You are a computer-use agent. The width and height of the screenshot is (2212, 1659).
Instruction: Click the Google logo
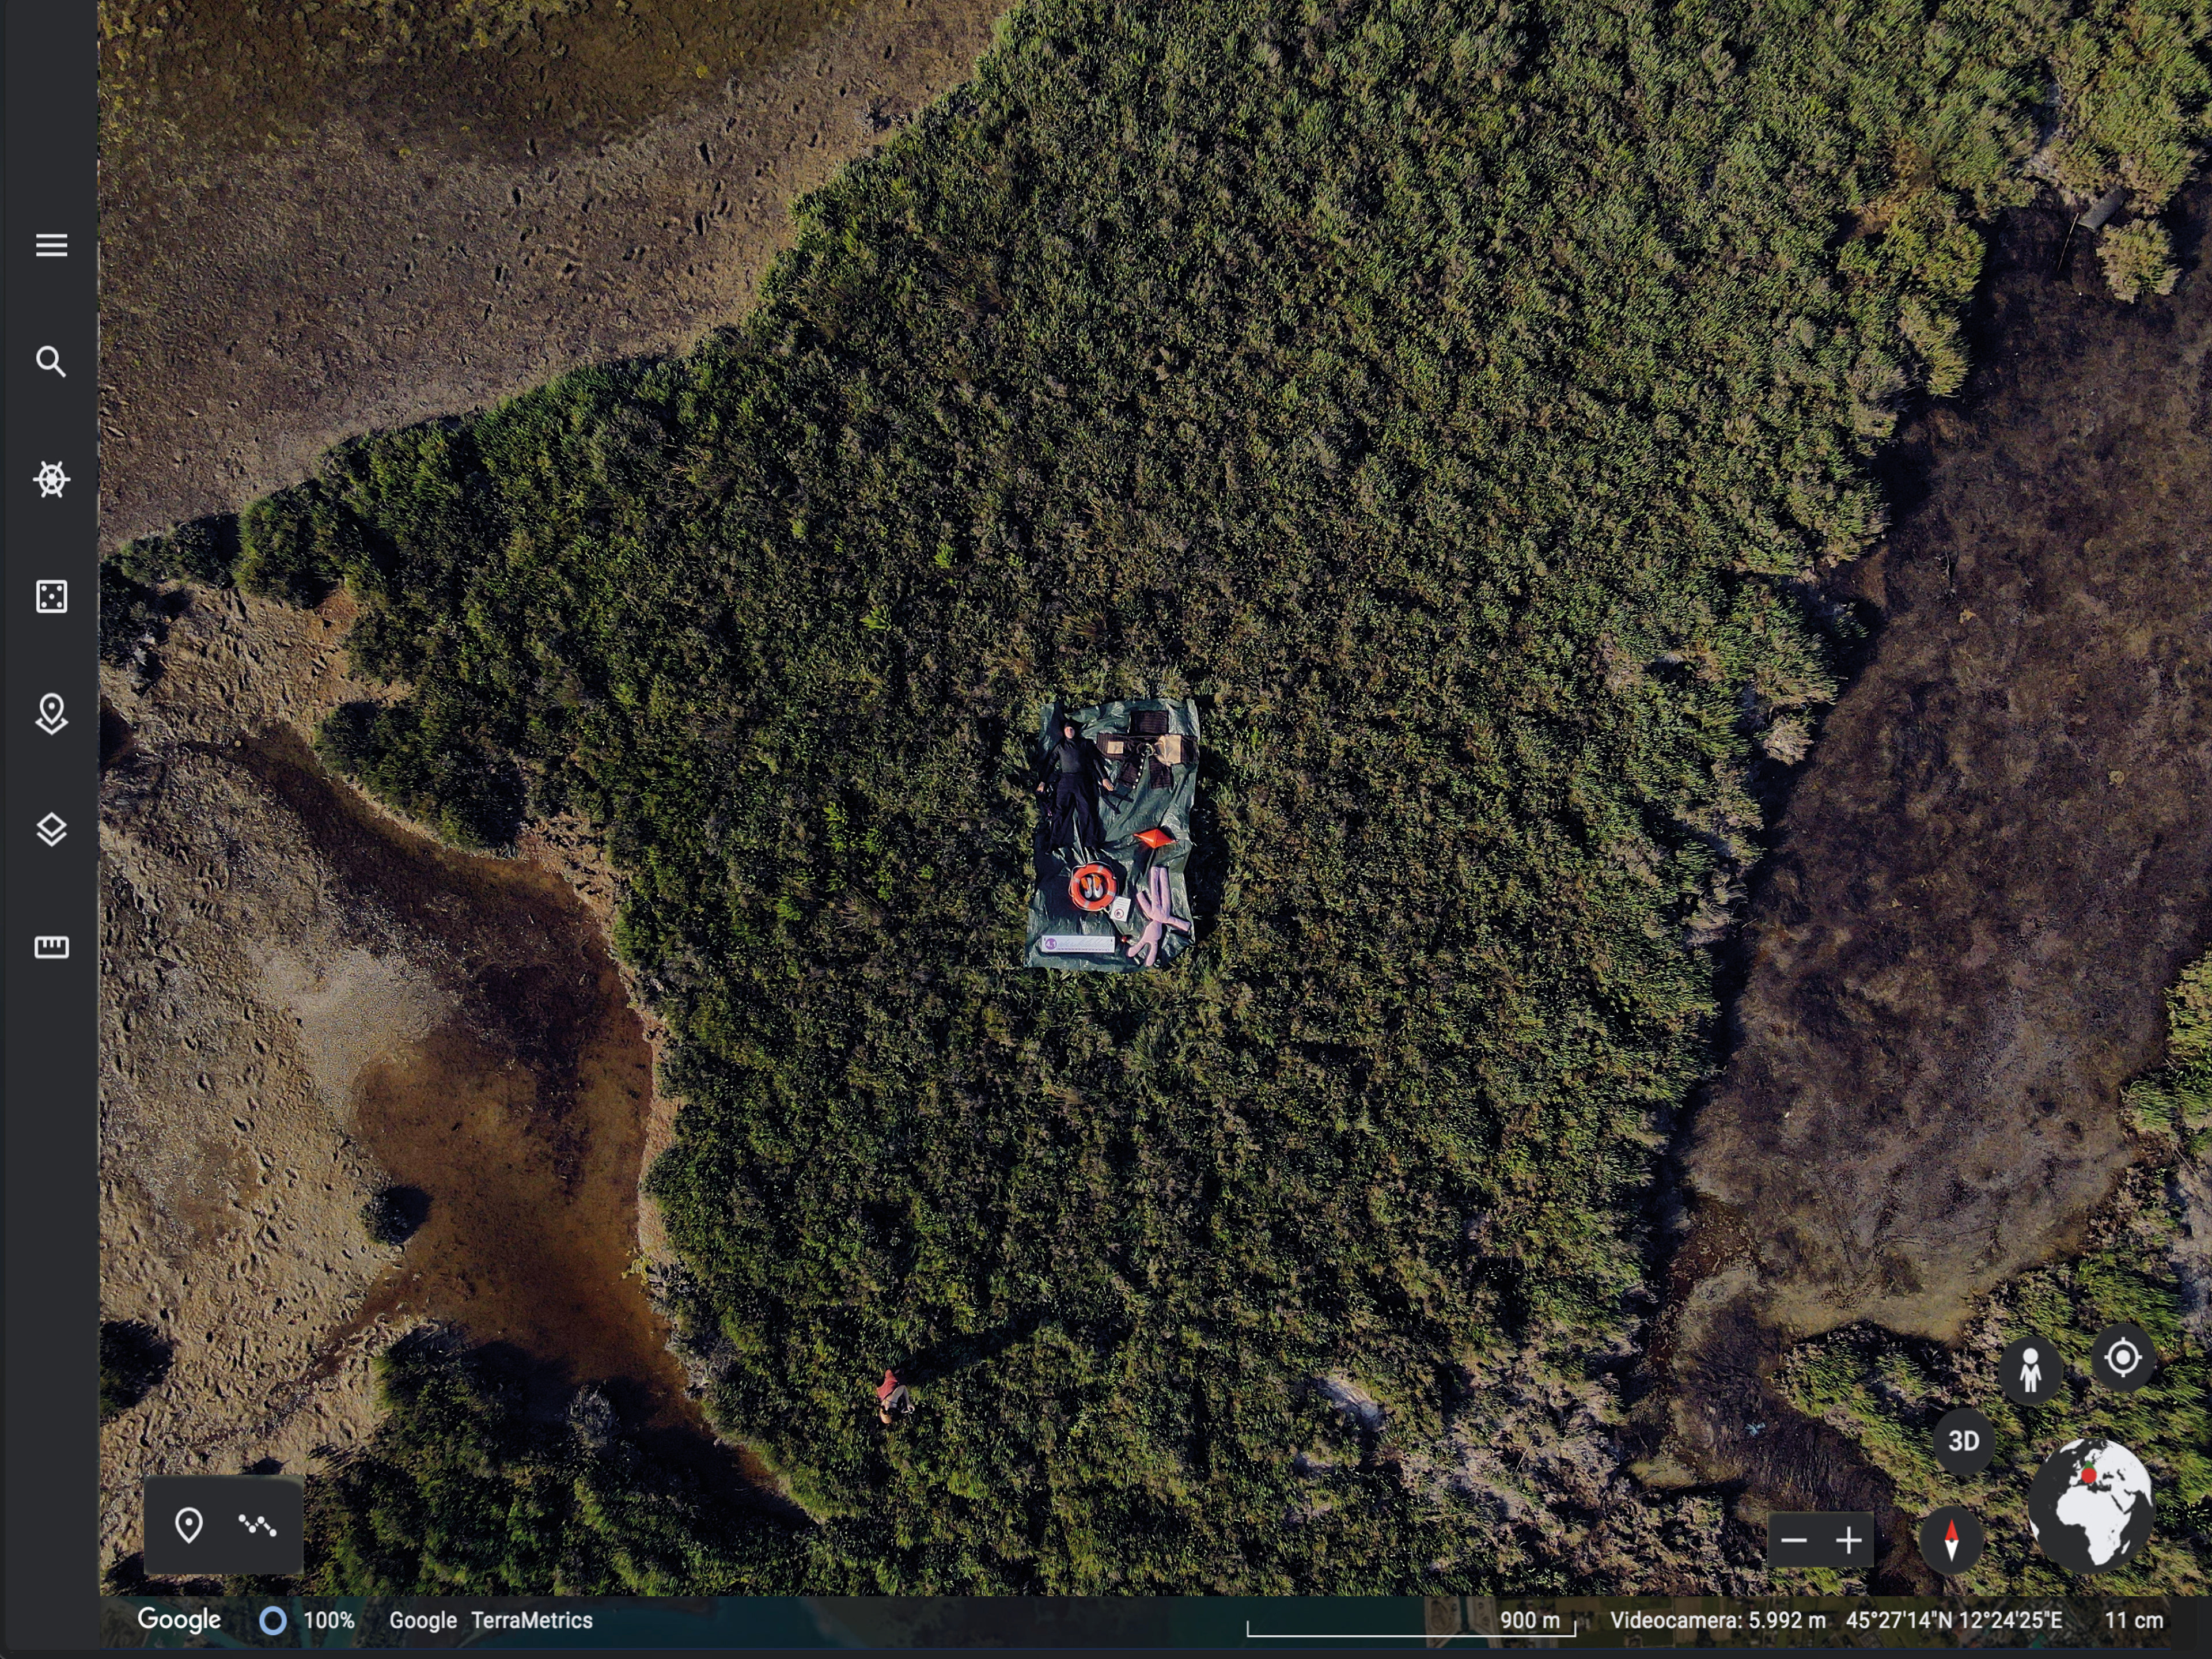tap(179, 1620)
